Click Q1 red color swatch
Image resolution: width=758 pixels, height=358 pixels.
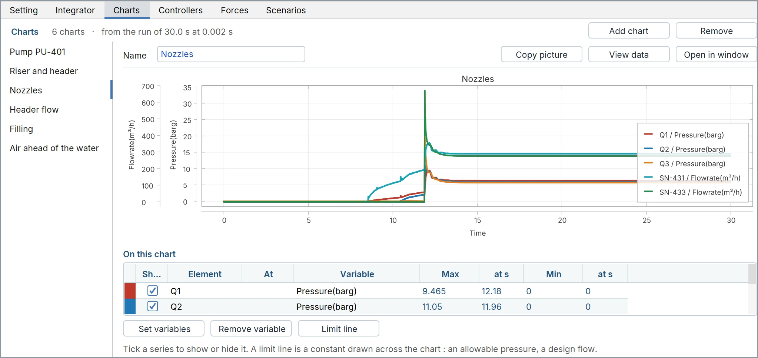pos(130,291)
